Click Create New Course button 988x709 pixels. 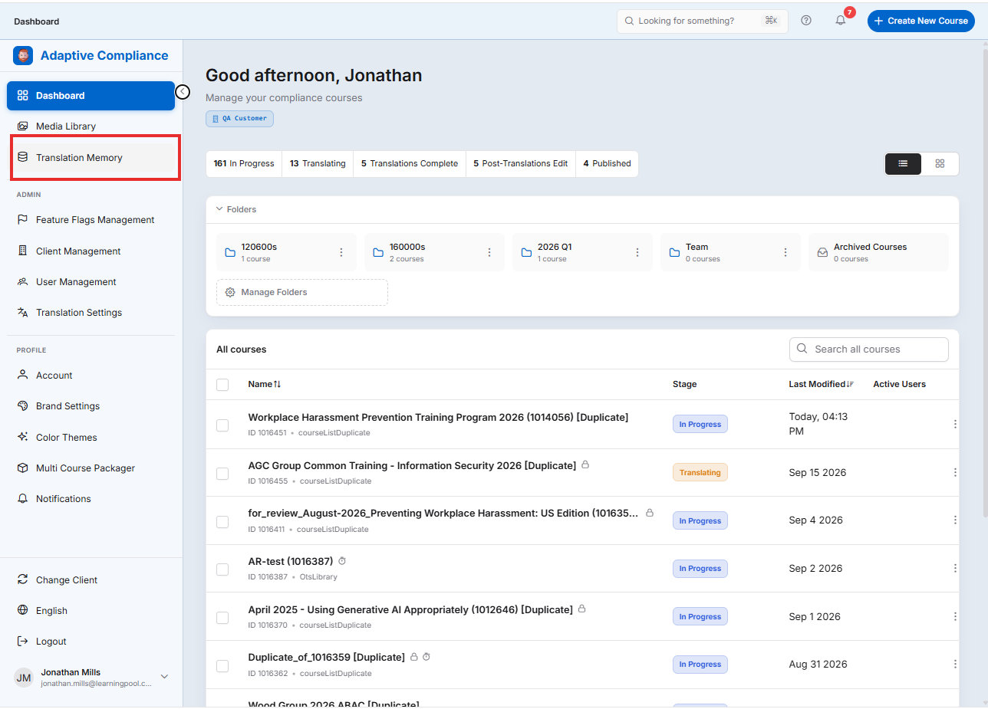[x=921, y=21]
